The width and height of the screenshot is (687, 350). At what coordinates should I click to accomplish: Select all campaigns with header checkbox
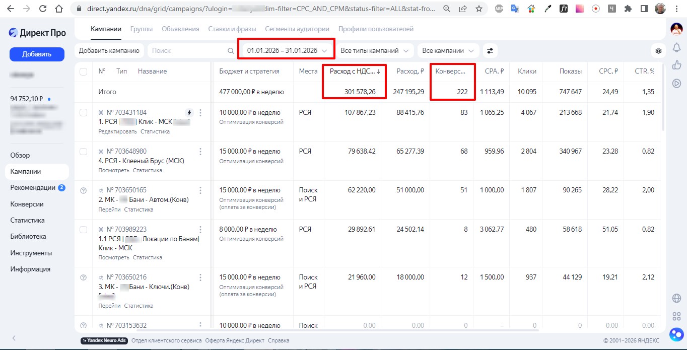coord(84,72)
